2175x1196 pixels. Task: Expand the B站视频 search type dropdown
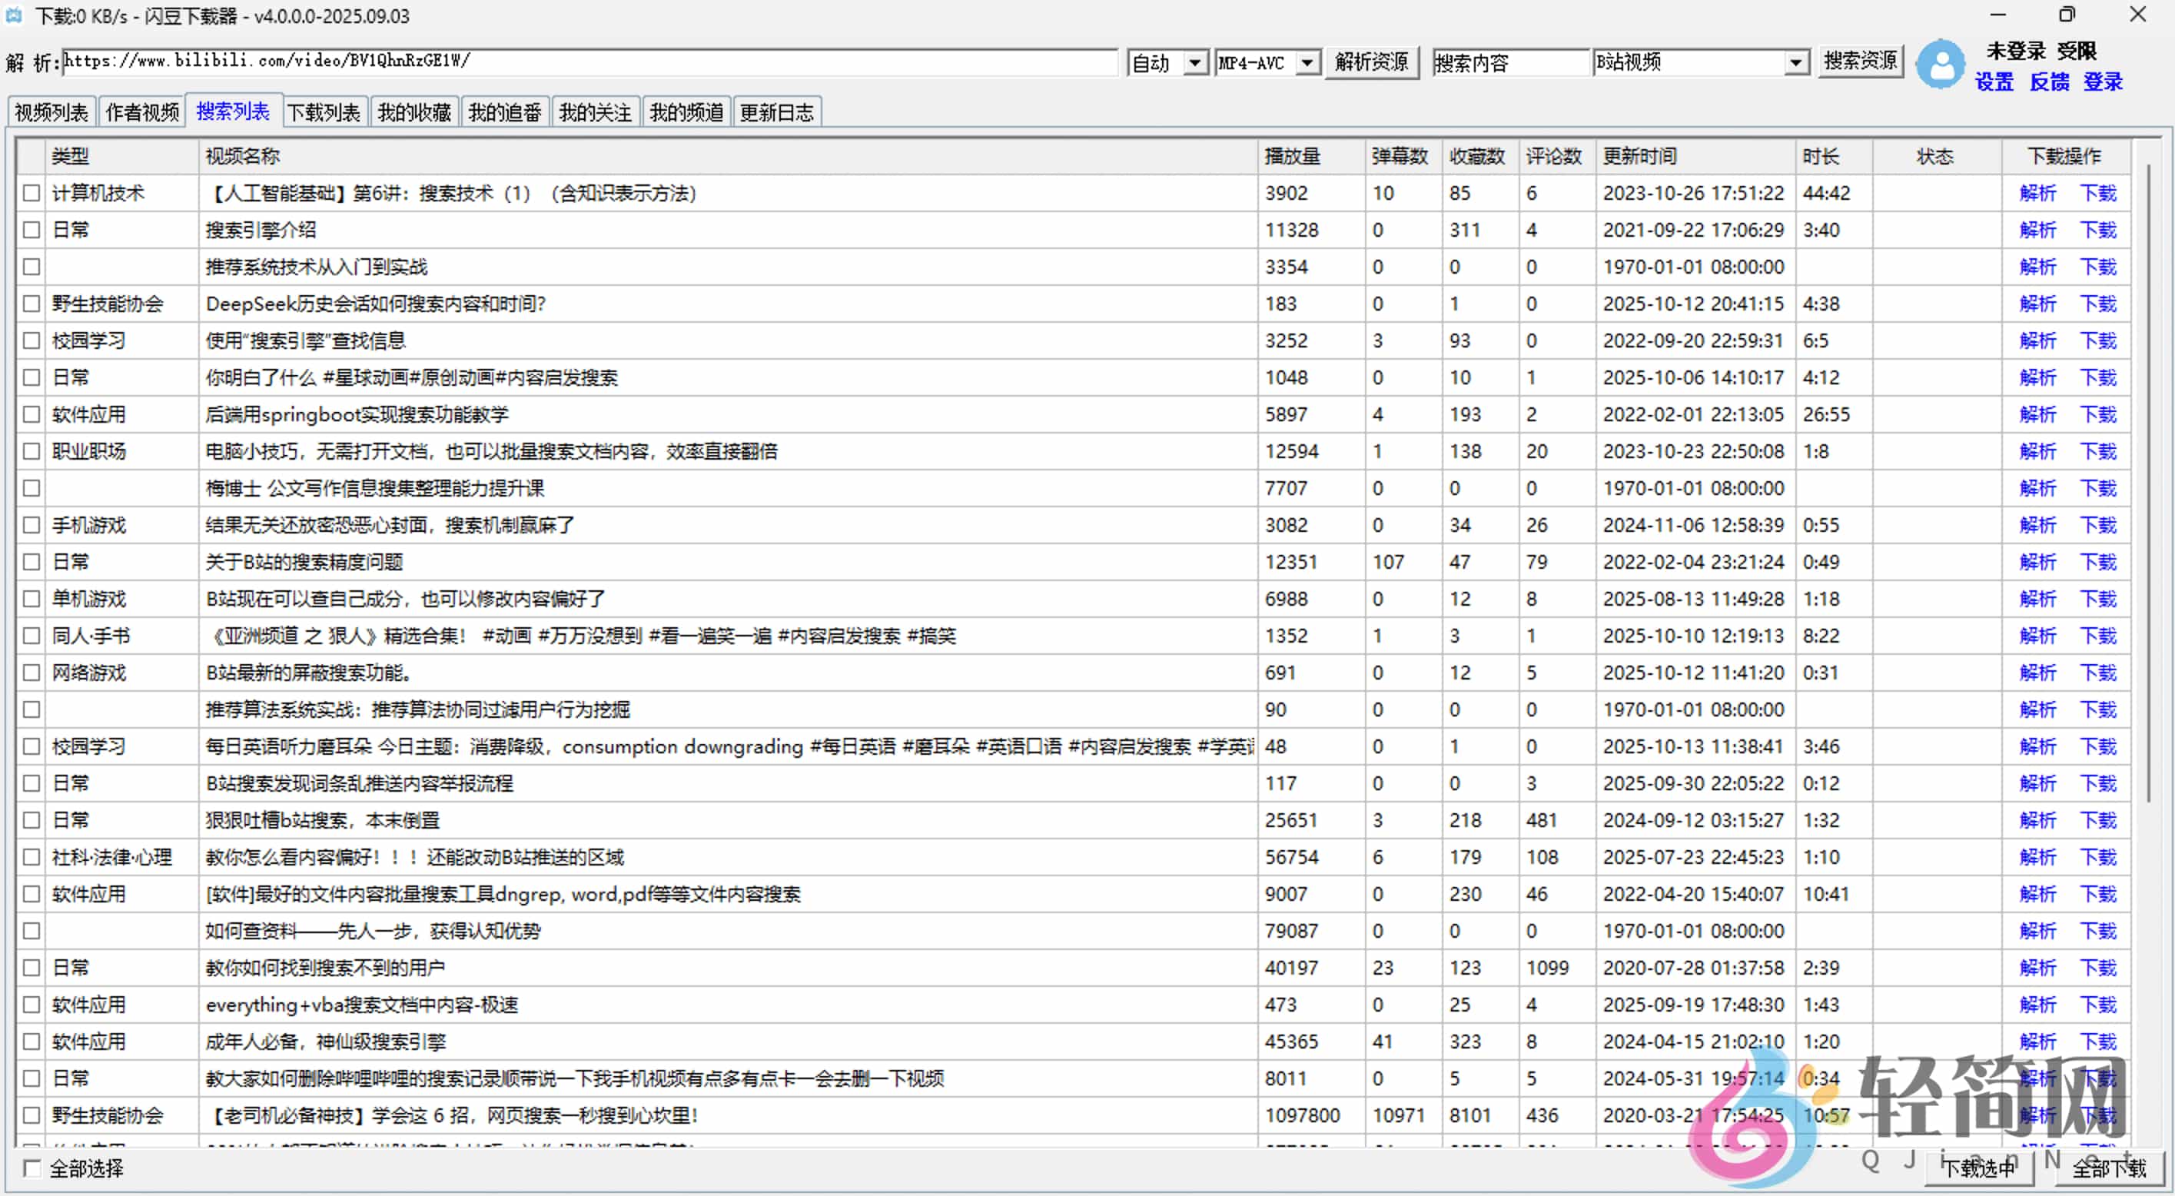click(1797, 61)
